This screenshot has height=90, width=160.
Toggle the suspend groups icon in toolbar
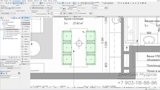(63, 3)
